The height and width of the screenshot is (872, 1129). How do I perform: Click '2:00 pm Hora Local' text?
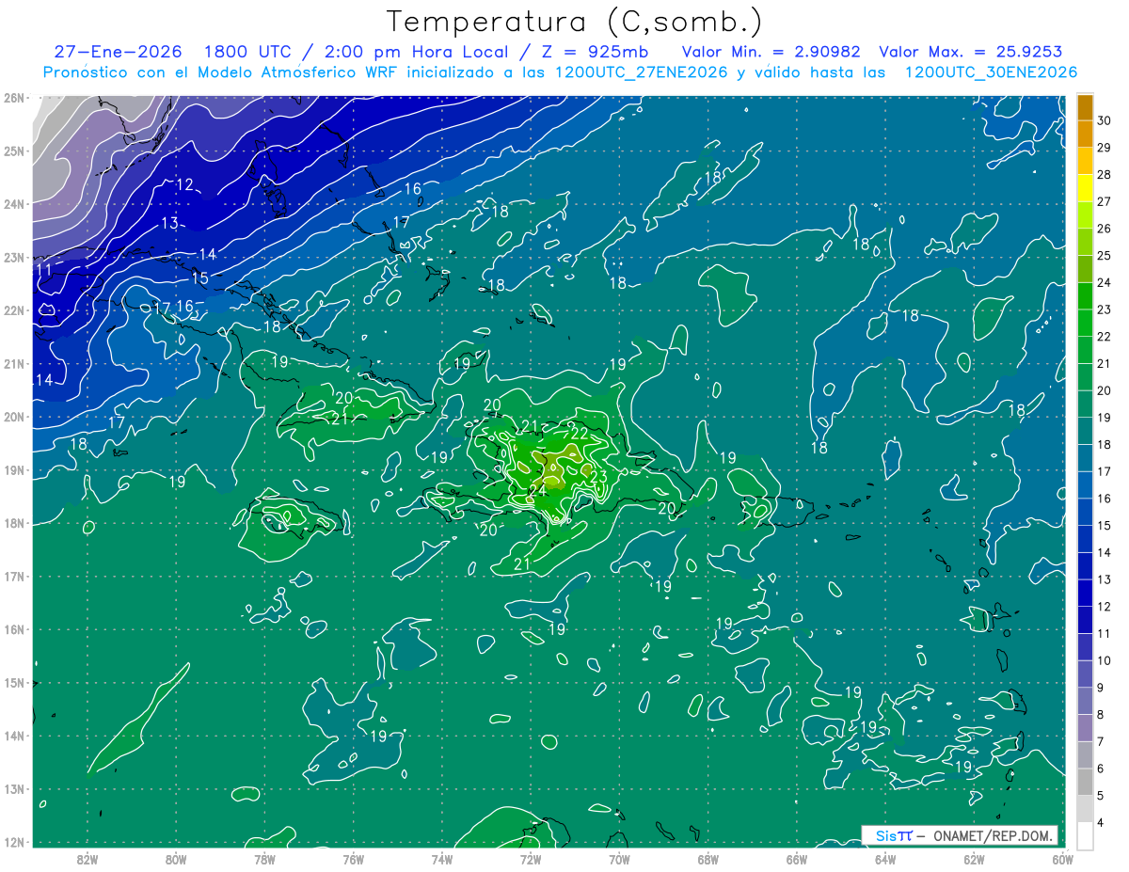click(417, 52)
